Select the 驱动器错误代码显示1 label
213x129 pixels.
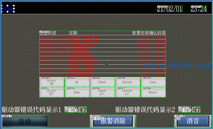click(x=31, y=110)
